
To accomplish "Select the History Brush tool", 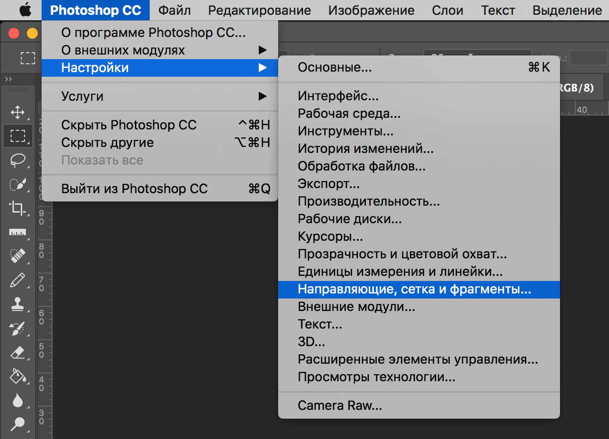I will (x=18, y=328).
